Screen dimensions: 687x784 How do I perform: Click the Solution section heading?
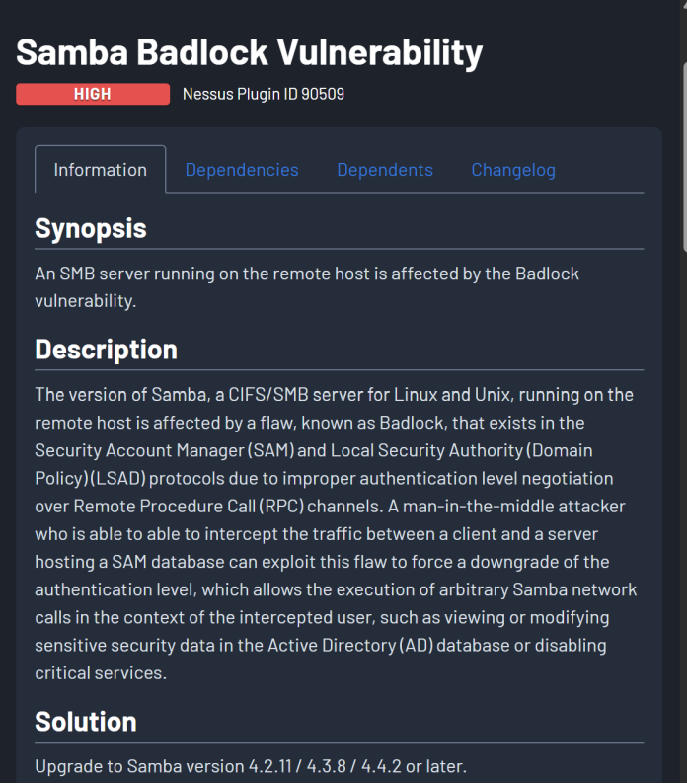click(86, 722)
